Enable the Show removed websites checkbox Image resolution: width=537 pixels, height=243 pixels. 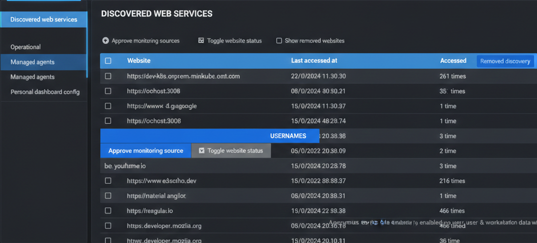279,41
